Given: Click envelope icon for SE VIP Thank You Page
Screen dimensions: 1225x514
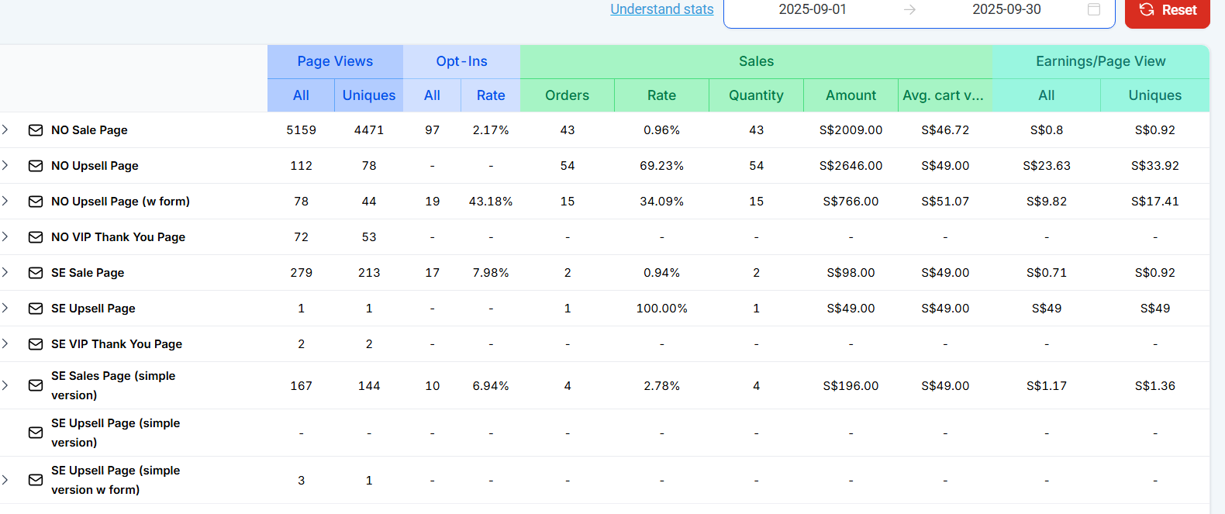Looking at the screenshot, I should point(36,344).
